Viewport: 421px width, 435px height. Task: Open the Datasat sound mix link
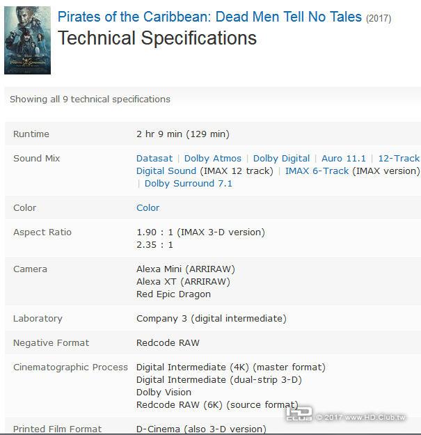point(154,158)
